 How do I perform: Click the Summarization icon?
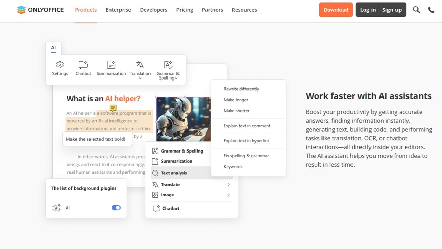[x=111, y=65]
